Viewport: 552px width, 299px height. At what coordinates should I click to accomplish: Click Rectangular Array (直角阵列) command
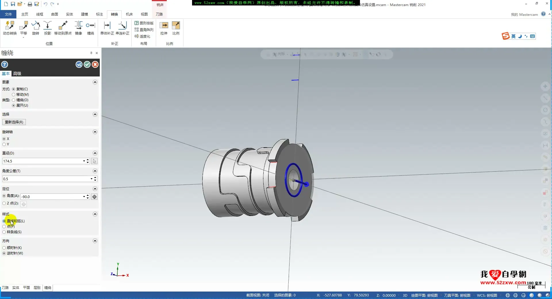[144, 30]
